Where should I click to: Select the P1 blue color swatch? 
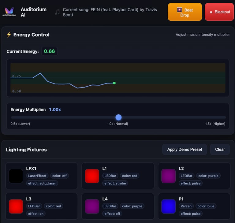pyautogui.click(x=169, y=206)
